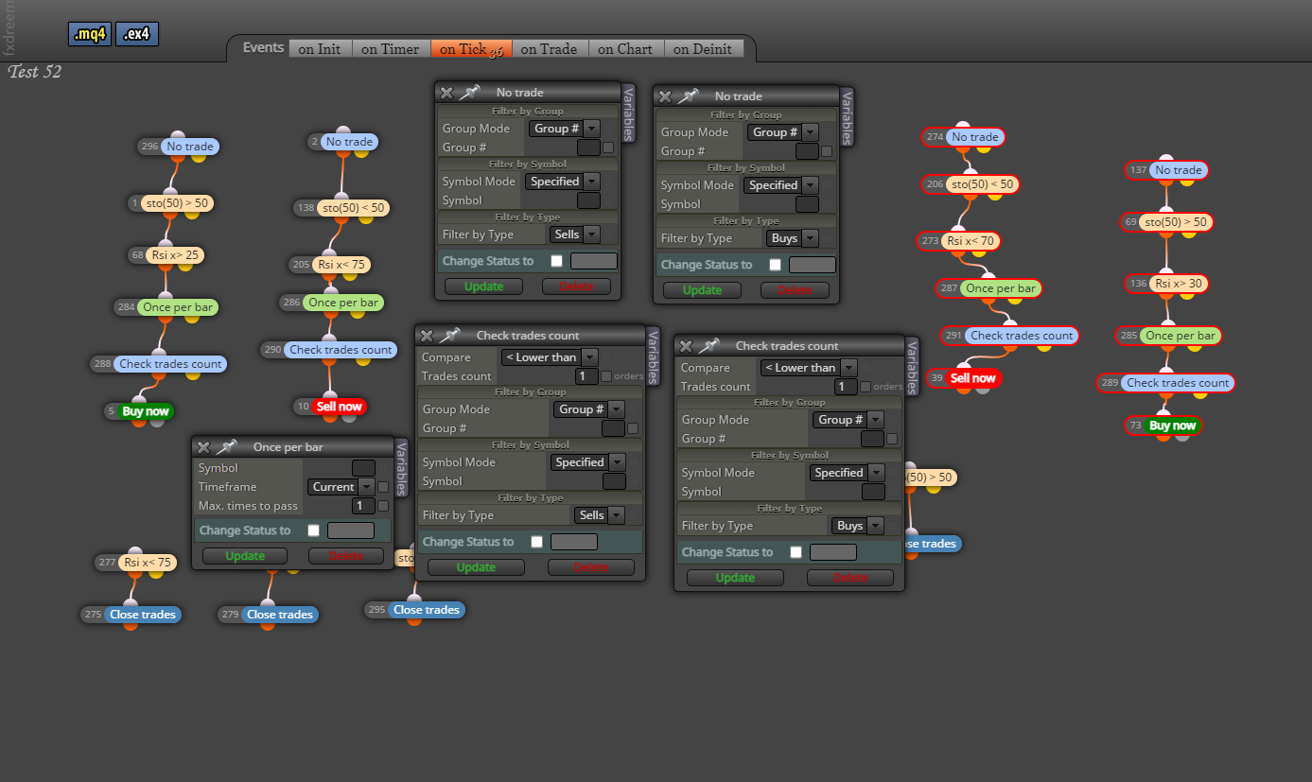Select the red Sell now block 10
This screenshot has width=1312, height=782.
339,407
